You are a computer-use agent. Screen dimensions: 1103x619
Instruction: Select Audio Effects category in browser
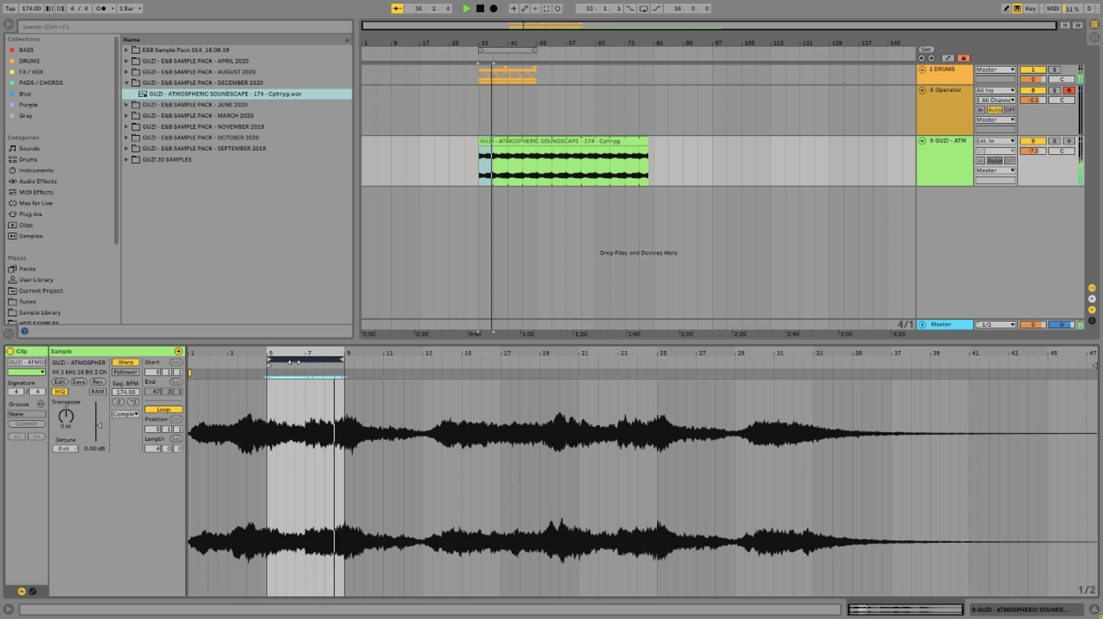[x=38, y=181]
